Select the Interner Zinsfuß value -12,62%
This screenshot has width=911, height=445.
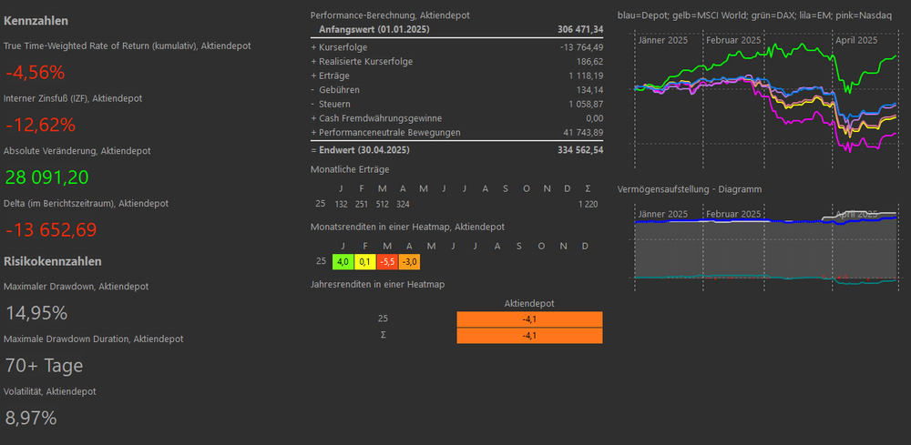40,125
